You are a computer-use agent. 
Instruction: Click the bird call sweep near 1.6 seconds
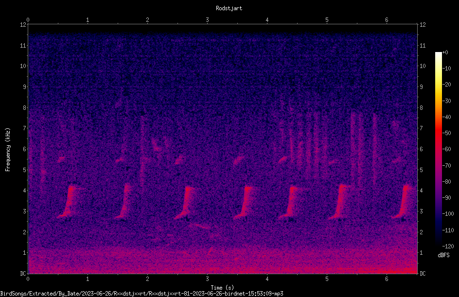point(124,202)
